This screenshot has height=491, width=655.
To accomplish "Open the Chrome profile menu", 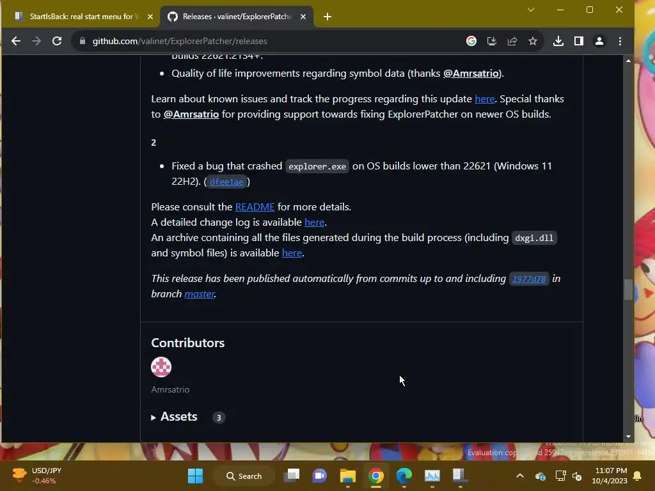I will 599,41.
